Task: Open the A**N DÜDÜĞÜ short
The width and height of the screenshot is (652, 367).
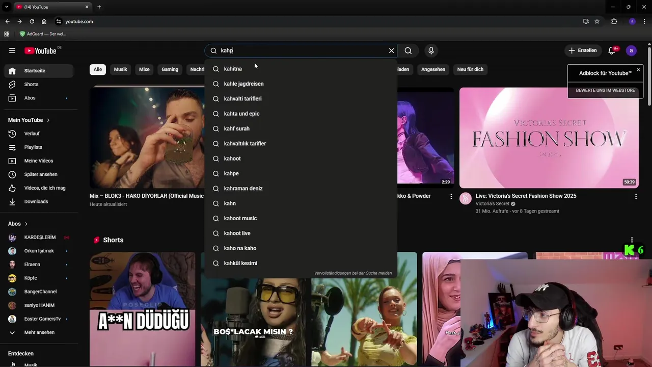Action: pyautogui.click(x=143, y=309)
